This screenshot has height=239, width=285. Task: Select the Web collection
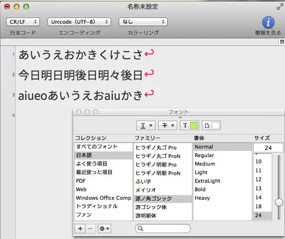coord(104,189)
